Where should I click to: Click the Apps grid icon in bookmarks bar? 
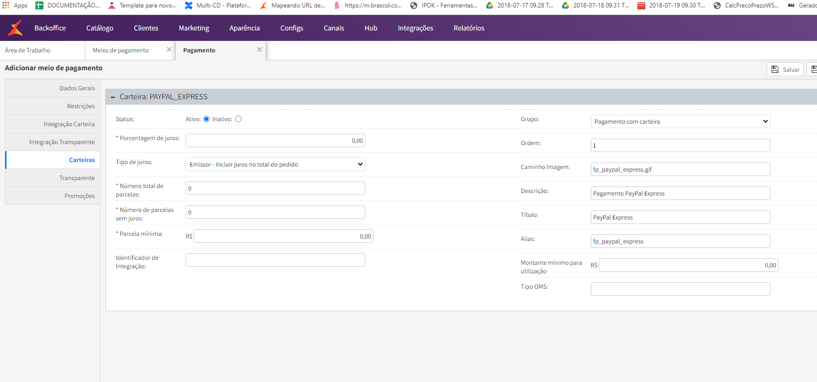pyautogui.click(x=6, y=5)
